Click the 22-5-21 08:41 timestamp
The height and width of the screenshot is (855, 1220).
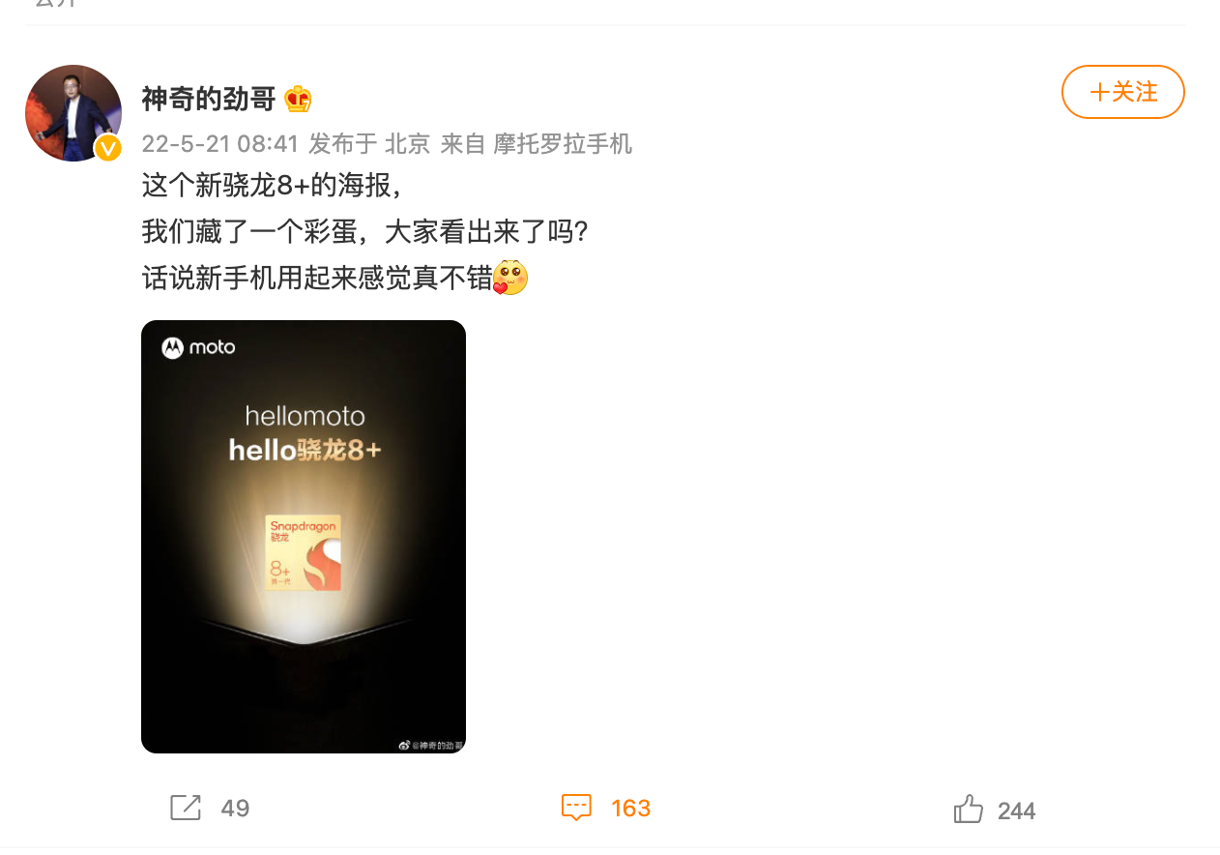click(220, 144)
